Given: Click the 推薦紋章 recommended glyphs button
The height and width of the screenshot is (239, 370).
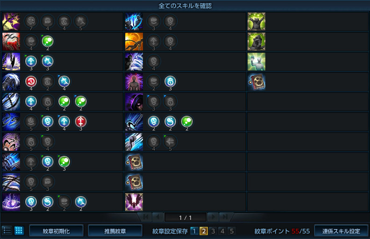Looking at the screenshot, I should click(115, 231).
